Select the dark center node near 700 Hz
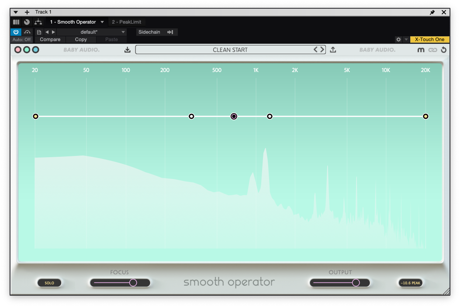460x307 pixels. click(234, 117)
